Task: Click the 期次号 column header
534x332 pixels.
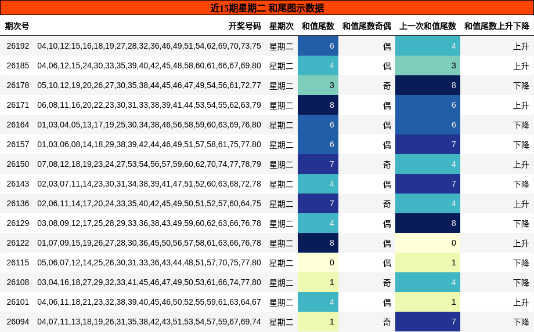Action: (x=17, y=26)
